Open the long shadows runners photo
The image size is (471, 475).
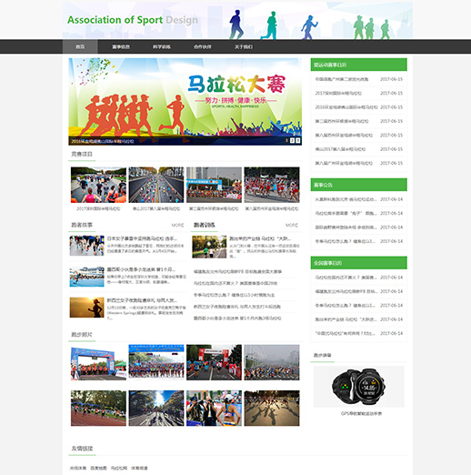coord(272,408)
